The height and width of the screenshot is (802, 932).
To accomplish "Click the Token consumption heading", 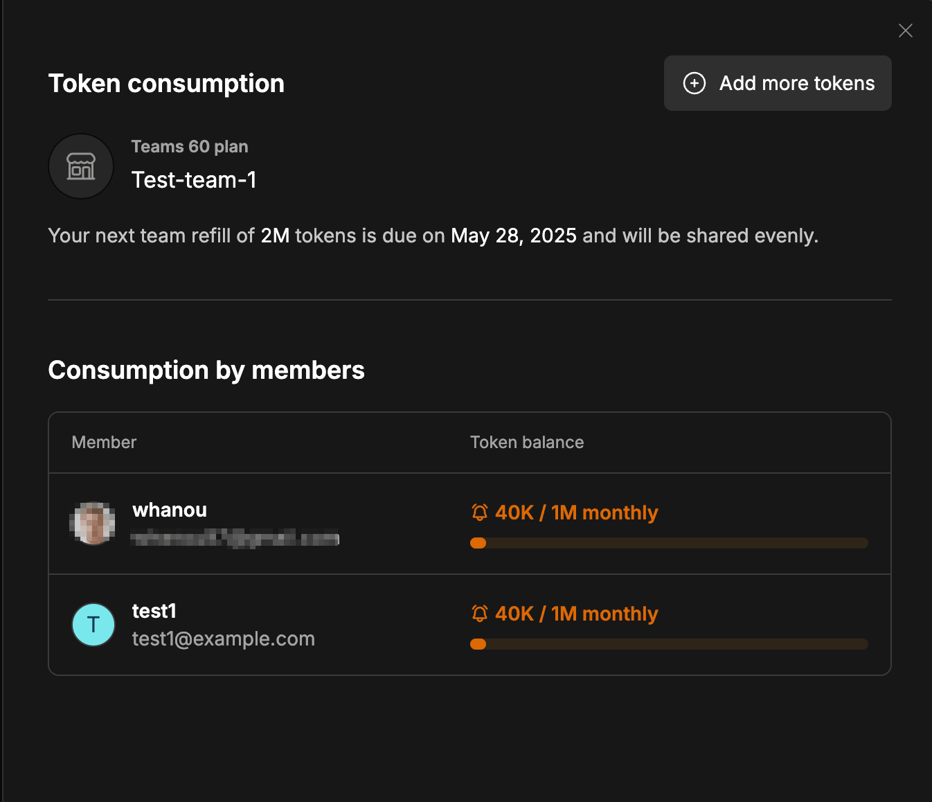I will [x=165, y=83].
